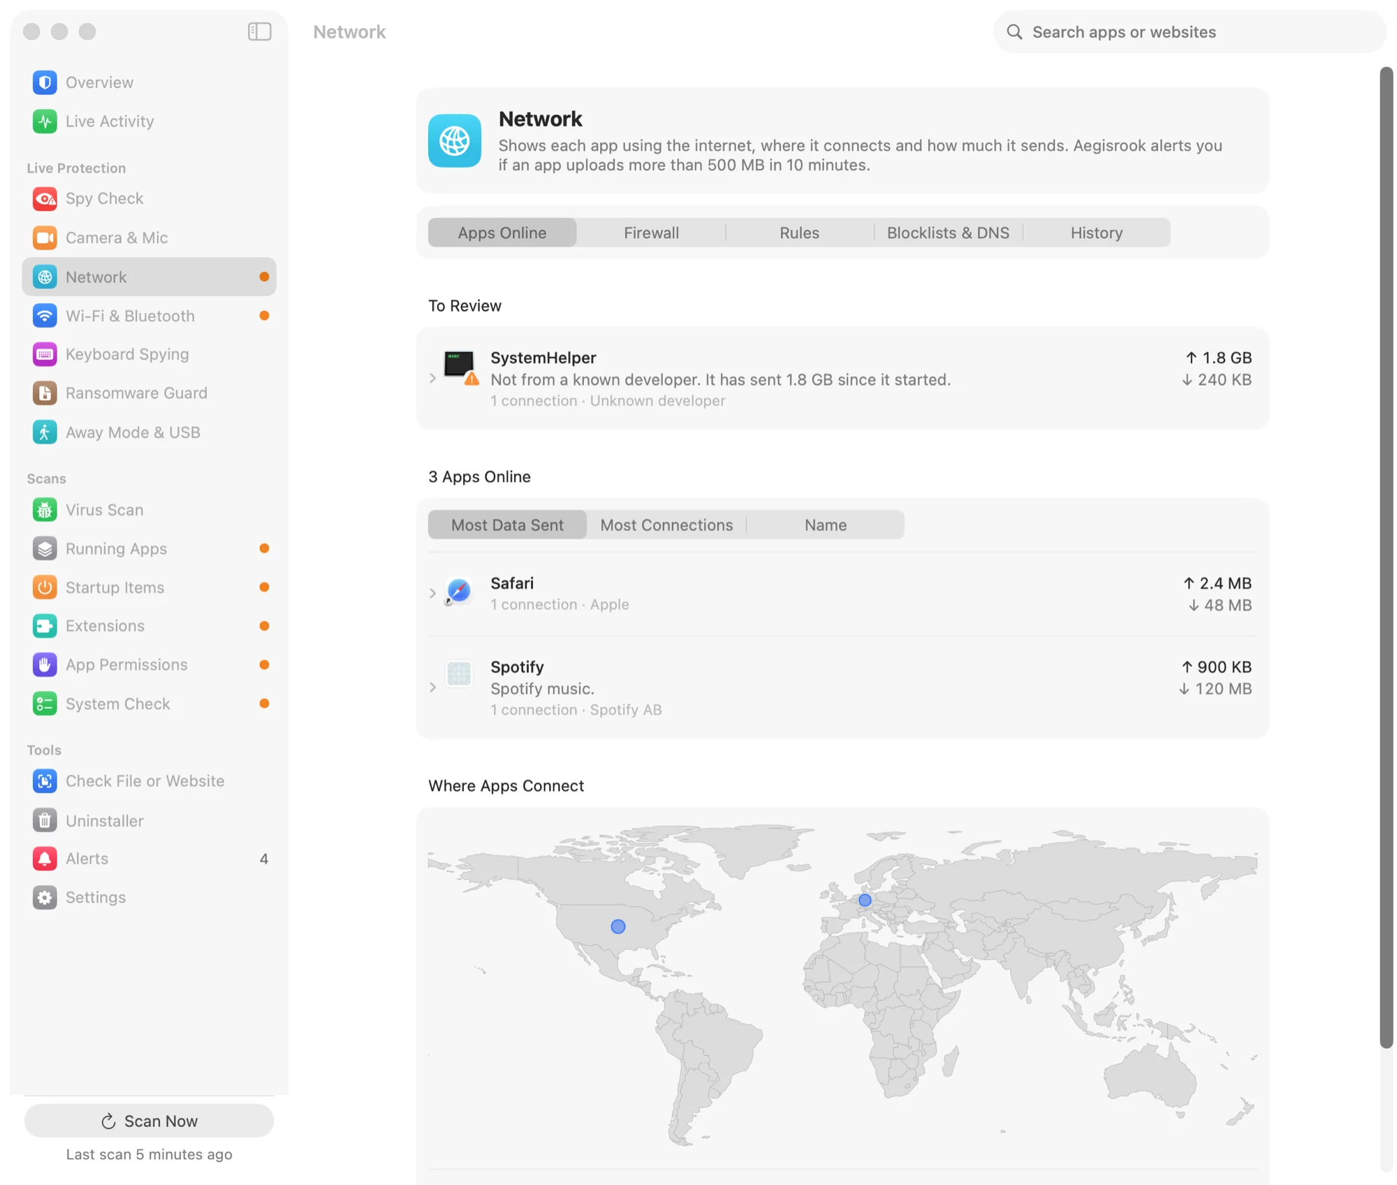This screenshot has height=1185, width=1397.
Task: Sort apps by Most Connections
Action: click(666, 525)
